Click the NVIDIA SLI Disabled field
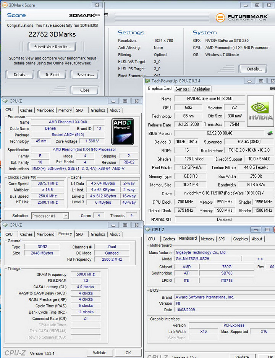Screen dimensions: 275x358 point(224,219)
